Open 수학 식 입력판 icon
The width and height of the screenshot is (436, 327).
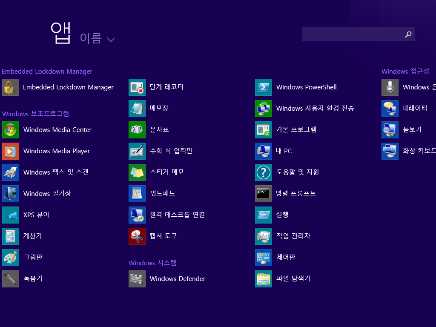[x=137, y=151]
